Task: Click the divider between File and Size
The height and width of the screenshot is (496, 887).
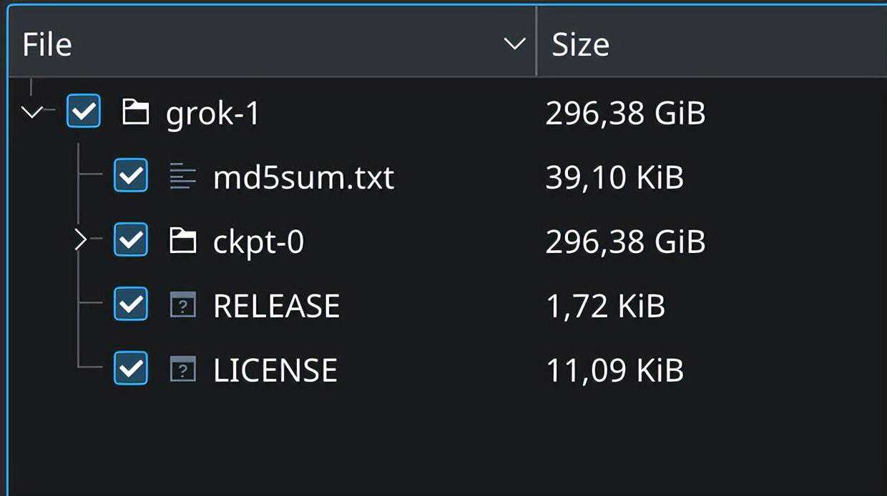Action: [x=536, y=41]
